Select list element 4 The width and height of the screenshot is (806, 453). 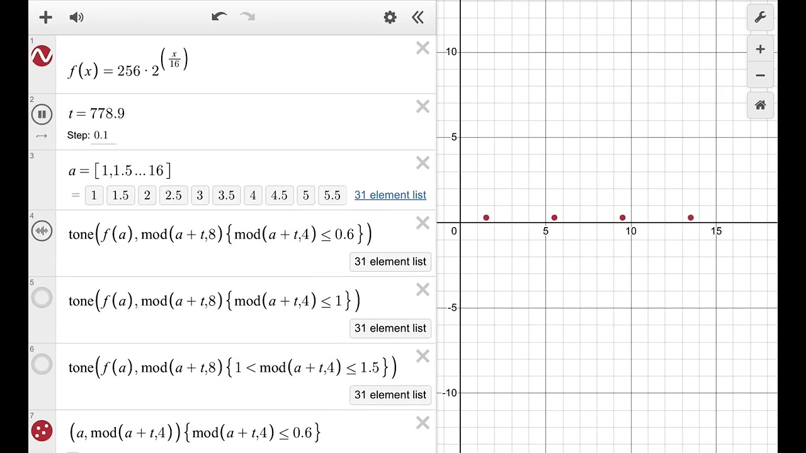point(253,195)
